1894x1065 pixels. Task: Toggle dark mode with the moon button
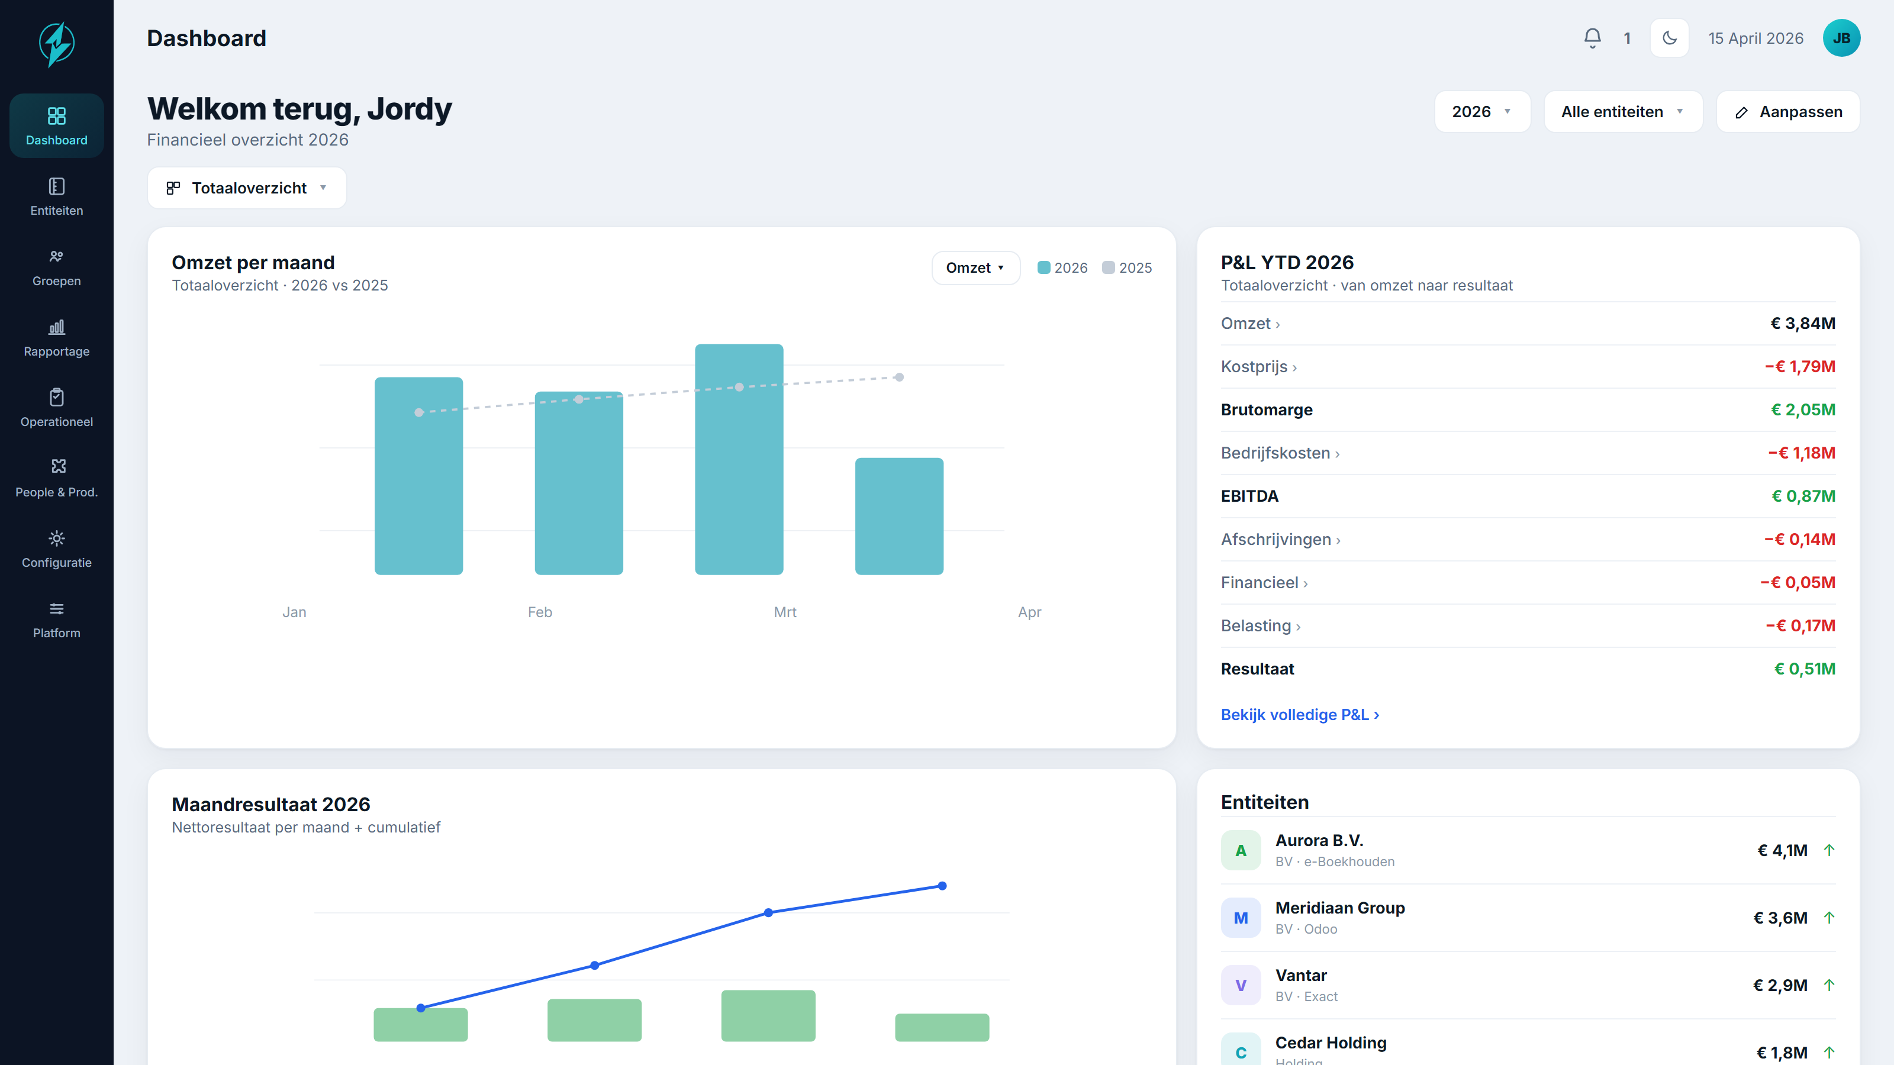1669,38
